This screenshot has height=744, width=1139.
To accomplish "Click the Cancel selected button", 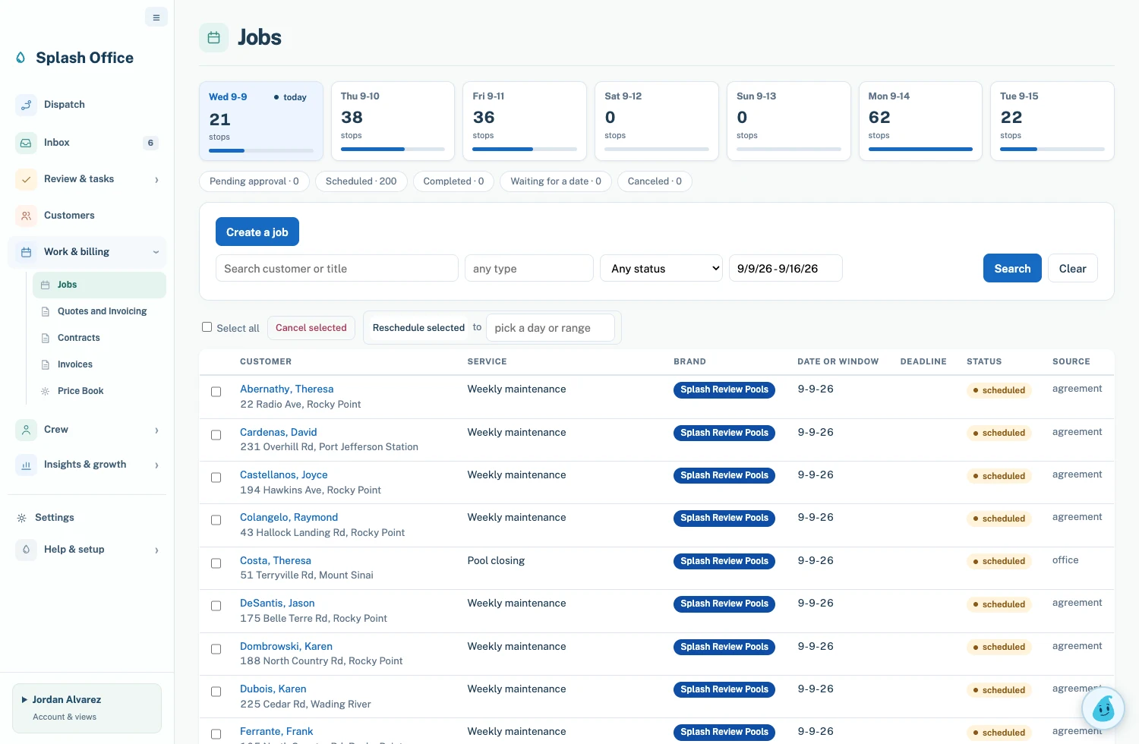I will point(311,328).
